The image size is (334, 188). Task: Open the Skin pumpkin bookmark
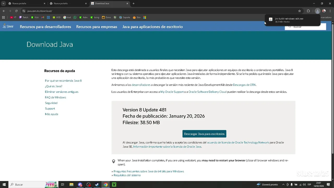137,17
